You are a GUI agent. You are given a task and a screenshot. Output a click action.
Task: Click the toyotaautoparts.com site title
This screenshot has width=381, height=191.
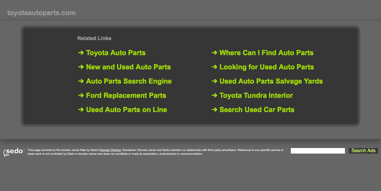41,13
